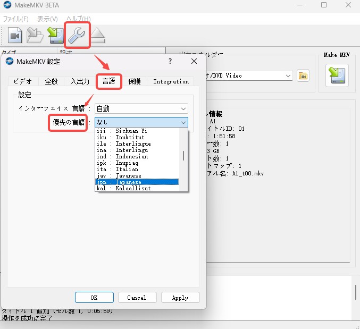This screenshot has width=360, height=329.
Task: Choose ina : Interlingua language
Action: [x=137, y=150]
